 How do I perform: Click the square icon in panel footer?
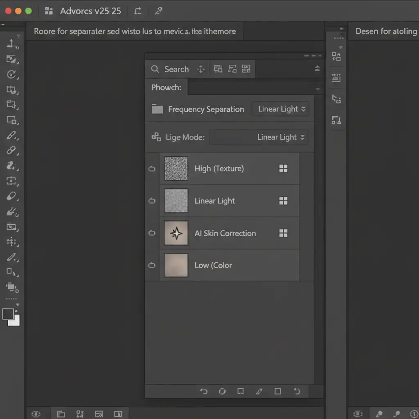click(x=278, y=391)
